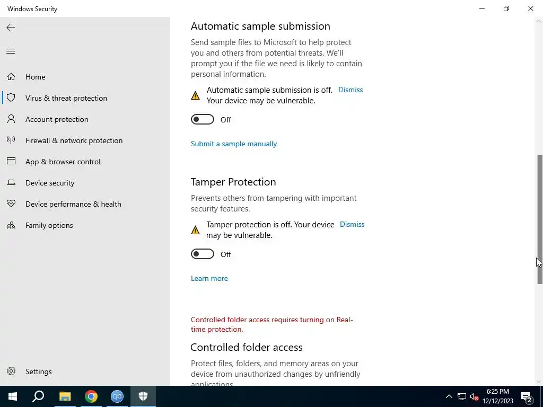Click the scrollbar up arrow
Screen dimensions: 543x407
(x=539, y=21)
